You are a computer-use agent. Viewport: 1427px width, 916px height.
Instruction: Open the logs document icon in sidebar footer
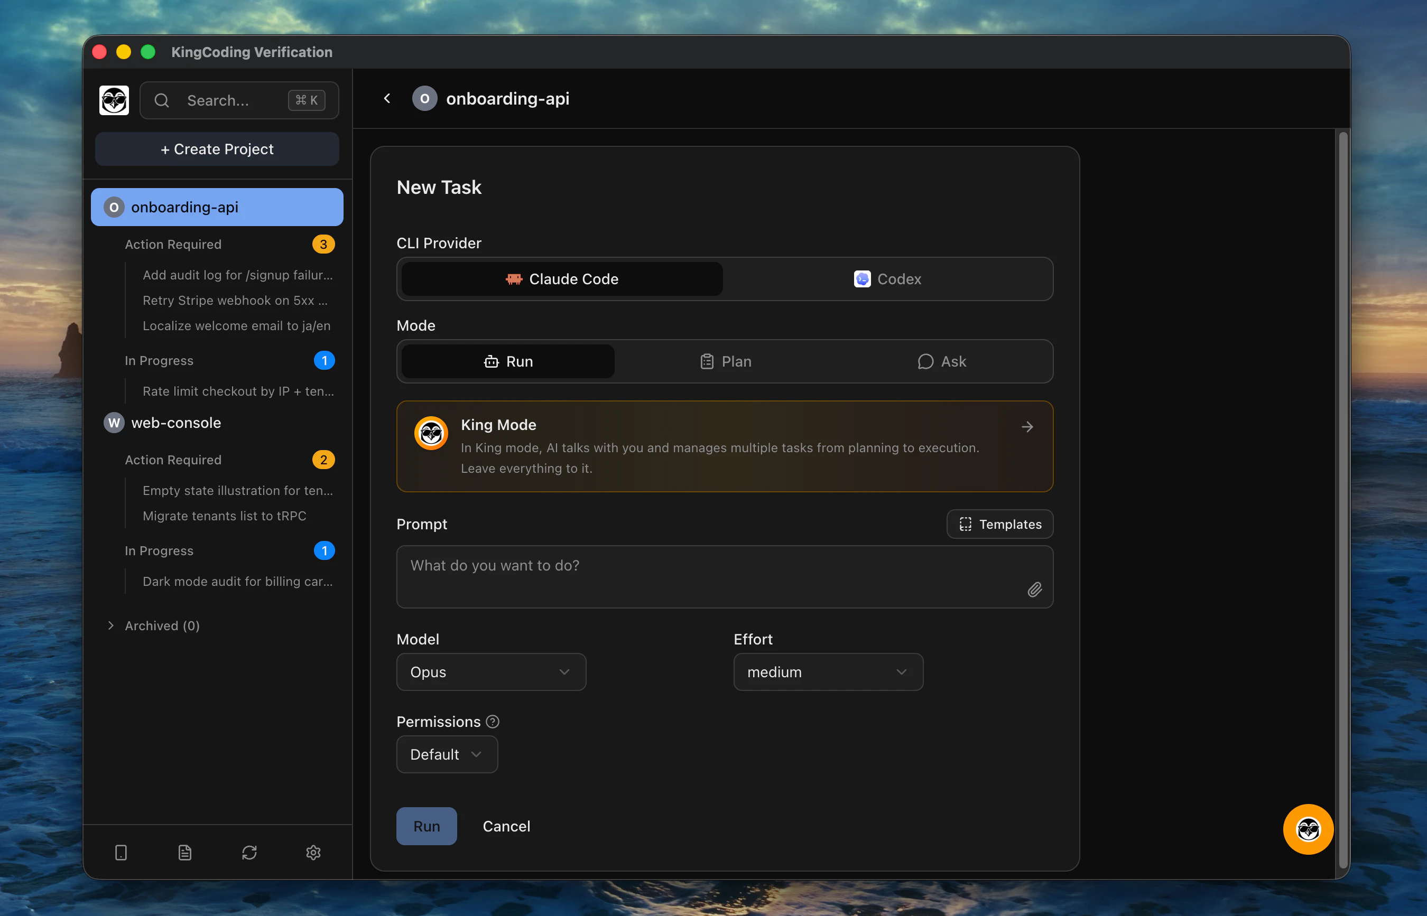click(x=185, y=852)
